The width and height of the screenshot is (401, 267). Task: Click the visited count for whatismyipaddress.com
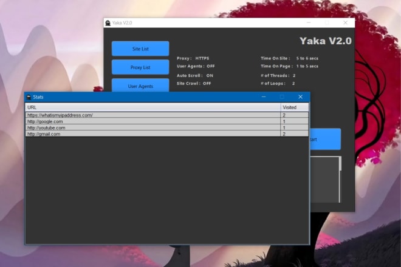coord(294,115)
